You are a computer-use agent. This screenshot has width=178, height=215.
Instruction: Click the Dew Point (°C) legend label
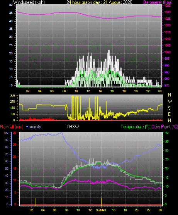[165, 127]
